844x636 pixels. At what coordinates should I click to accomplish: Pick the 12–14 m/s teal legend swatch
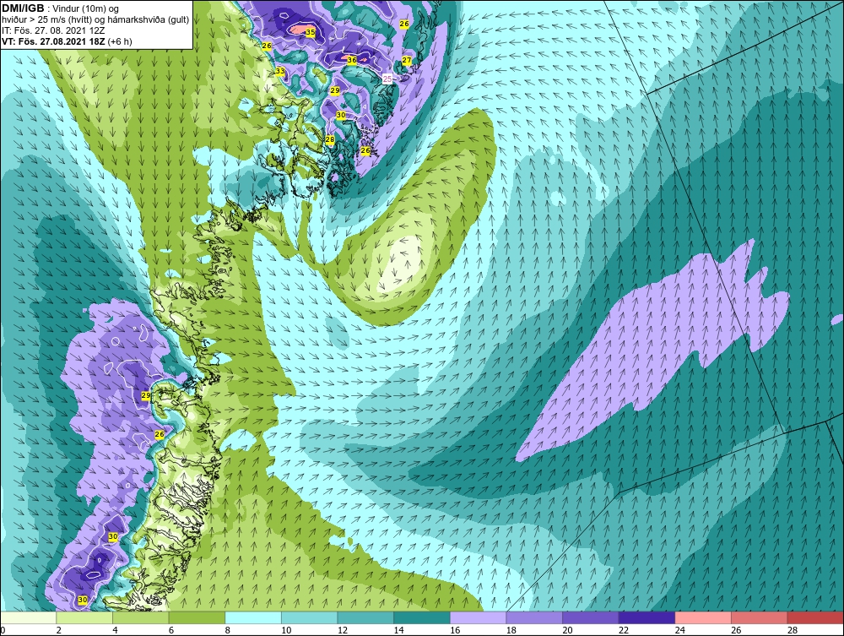point(365,617)
